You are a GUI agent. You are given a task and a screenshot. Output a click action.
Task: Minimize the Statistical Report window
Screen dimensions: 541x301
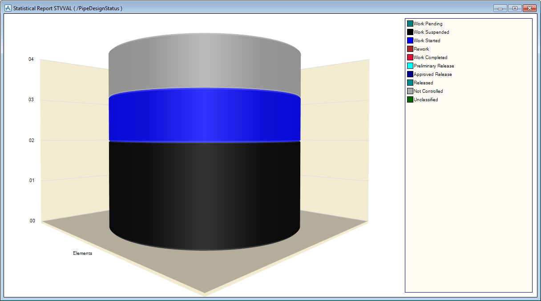[x=500, y=8]
